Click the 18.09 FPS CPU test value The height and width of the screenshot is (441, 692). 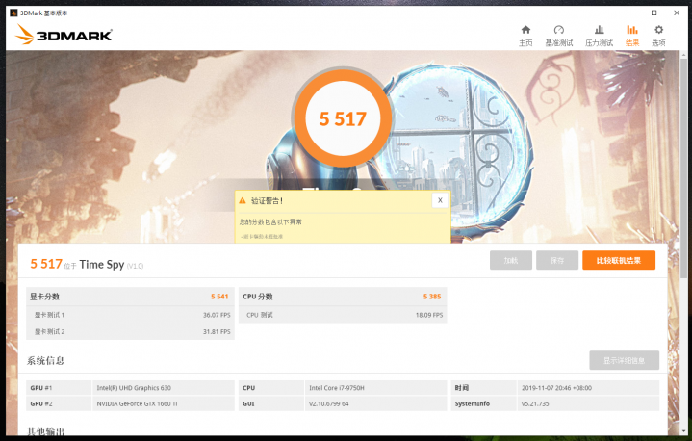click(x=429, y=315)
